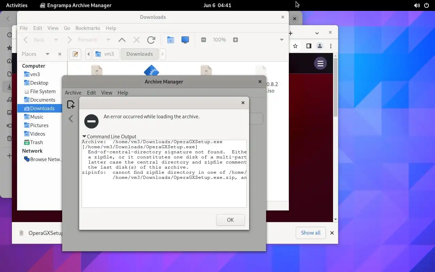Open the Places sidebar dropdown
This screenshot has width=435, height=272.
click(47, 54)
